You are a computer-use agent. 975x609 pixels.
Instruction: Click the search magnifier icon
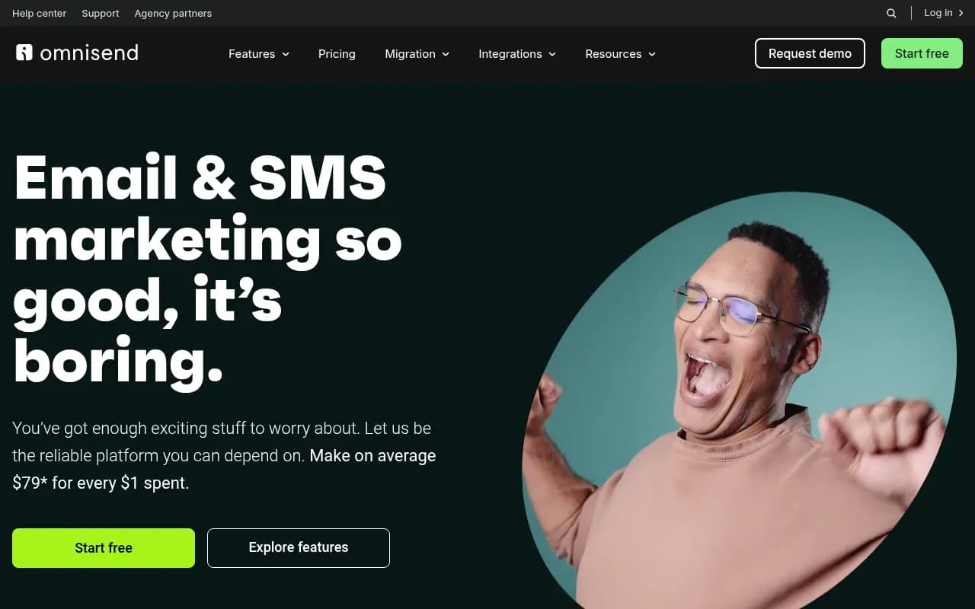(891, 13)
